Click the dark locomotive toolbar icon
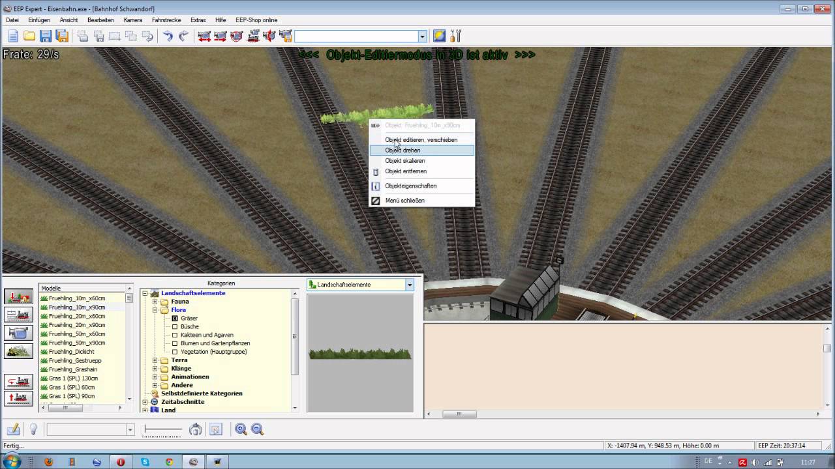This screenshot has height=469, width=835. [253, 36]
